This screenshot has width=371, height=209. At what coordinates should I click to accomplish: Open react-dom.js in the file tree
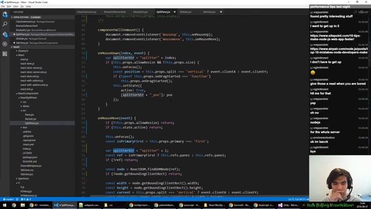(27, 64)
